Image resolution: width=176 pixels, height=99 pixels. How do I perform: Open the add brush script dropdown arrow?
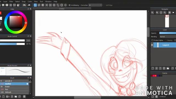pyautogui.click(x=9, y=97)
